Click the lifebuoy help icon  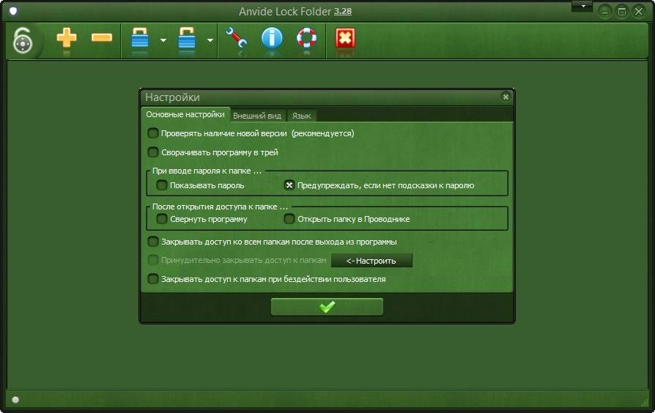pos(306,38)
